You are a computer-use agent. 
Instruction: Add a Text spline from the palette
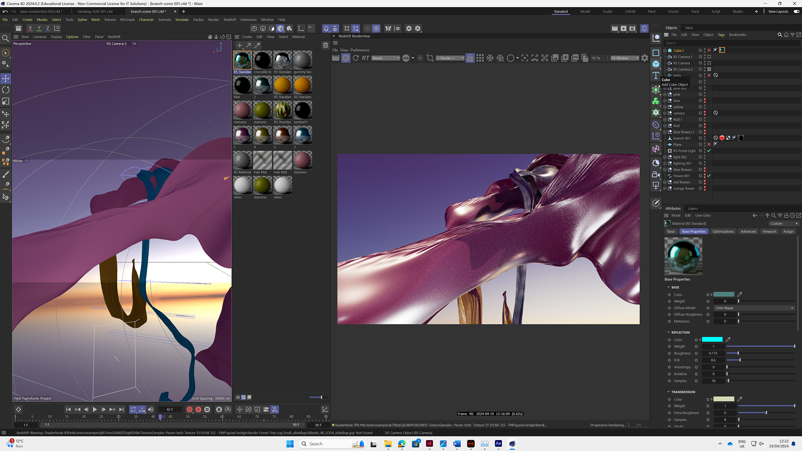(656, 76)
